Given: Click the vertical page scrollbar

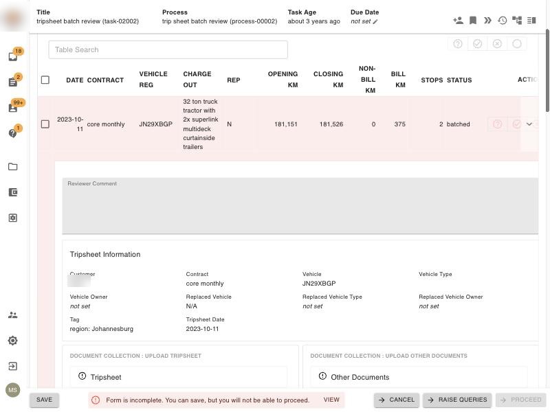Looking at the screenshot, I should point(547,70).
